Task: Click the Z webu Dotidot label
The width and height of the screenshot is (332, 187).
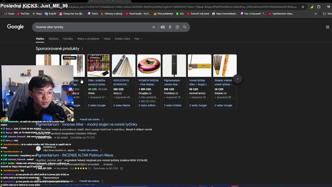Action: point(173,105)
